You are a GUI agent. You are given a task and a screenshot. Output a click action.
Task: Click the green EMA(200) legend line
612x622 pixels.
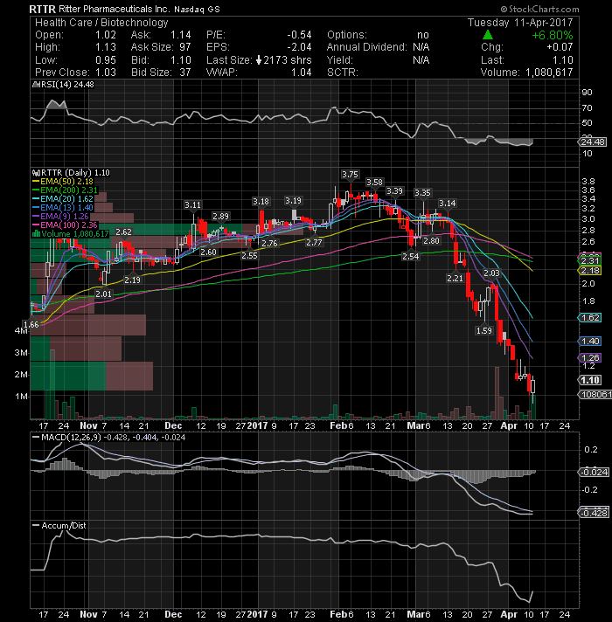click(36, 190)
